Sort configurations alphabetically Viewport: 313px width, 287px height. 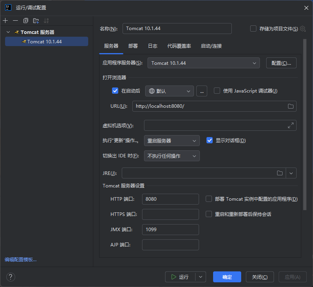(x=46, y=21)
